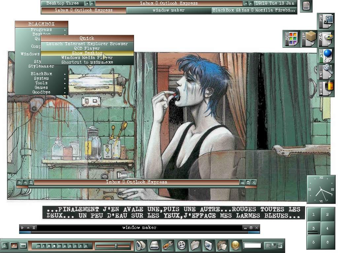
Task: Click the gold power button icon
Action: click(x=235, y=245)
